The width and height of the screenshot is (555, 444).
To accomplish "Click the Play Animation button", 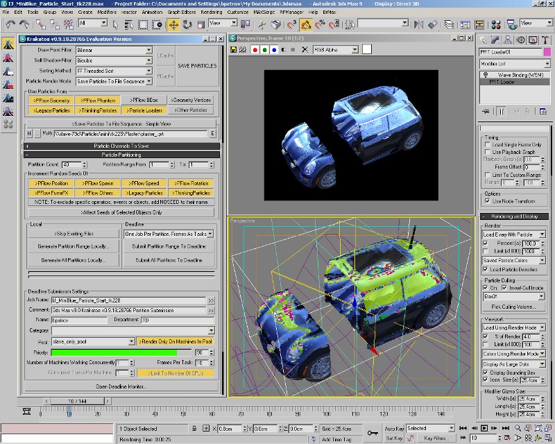I will point(484,428).
